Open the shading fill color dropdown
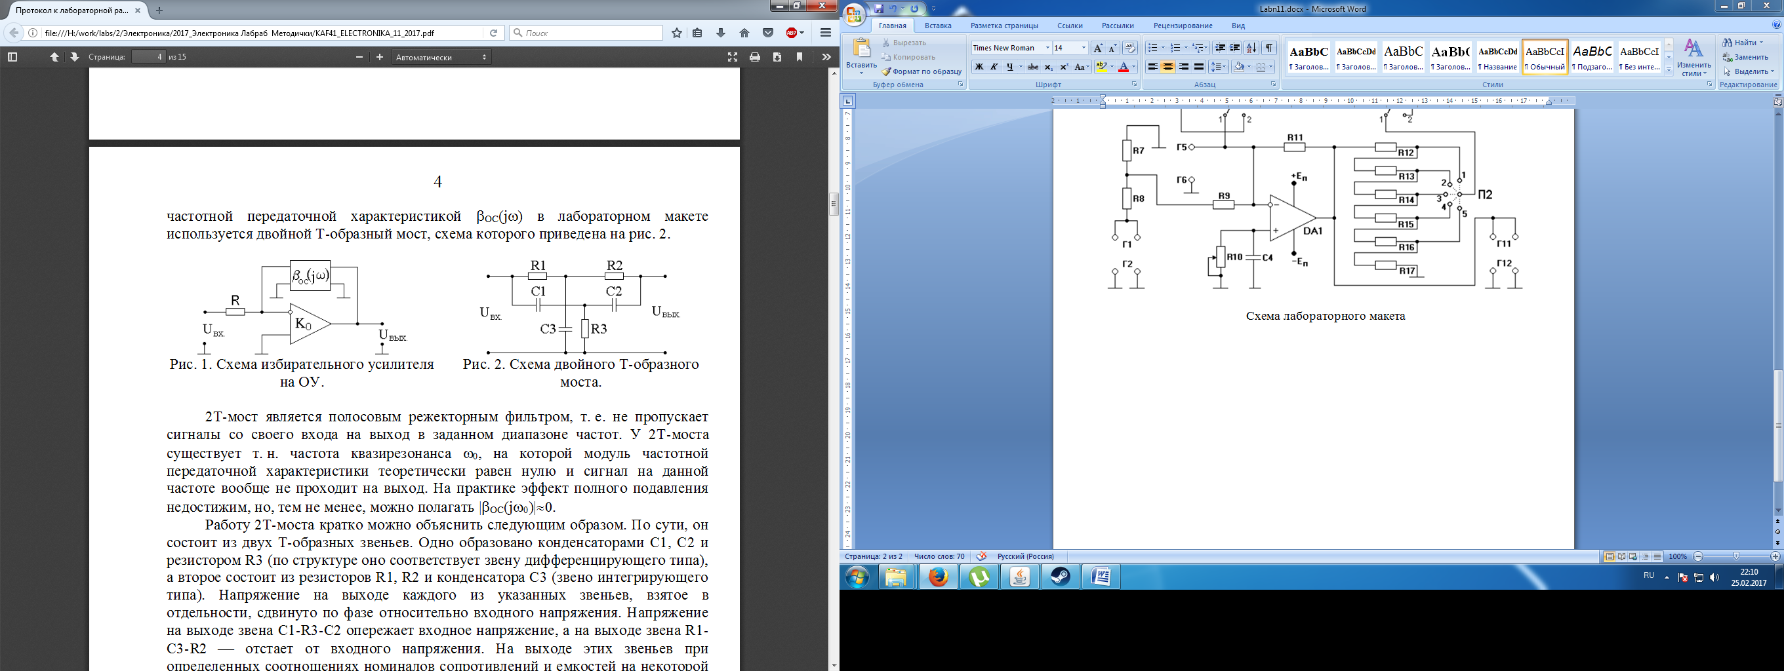This screenshot has height=671, width=1784. (x=1249, y=67)
